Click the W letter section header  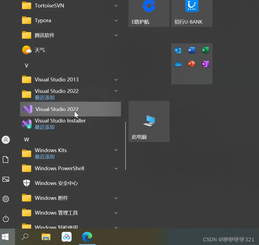tap(26, 139)
